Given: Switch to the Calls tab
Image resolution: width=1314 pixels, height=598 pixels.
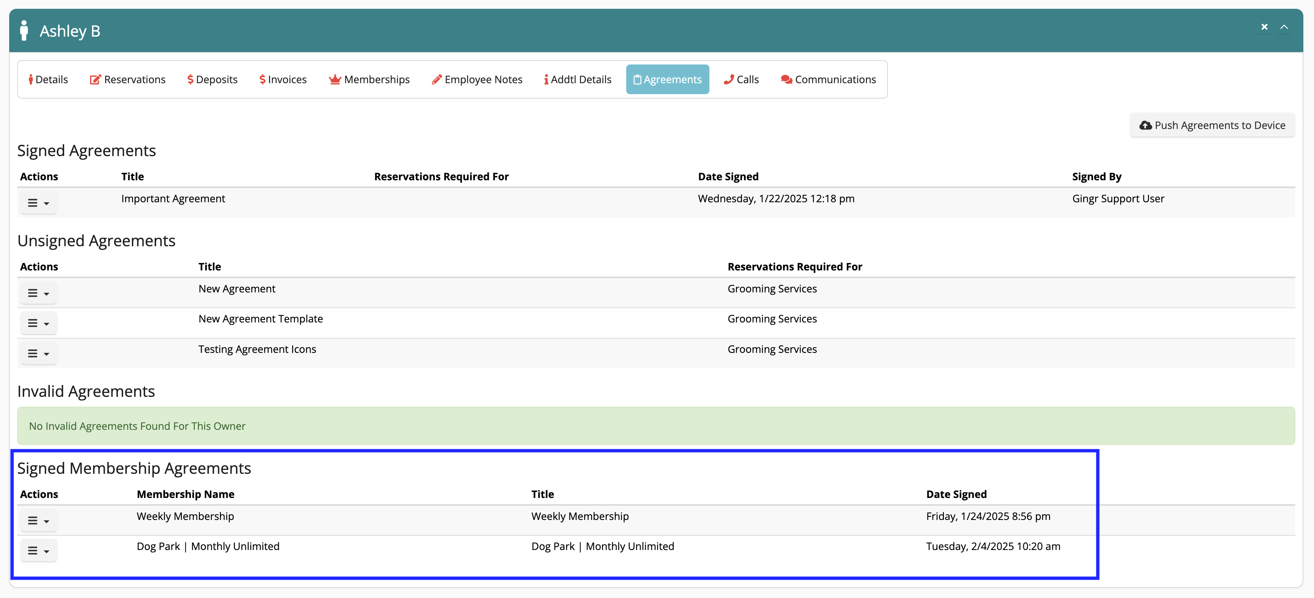Looking at the screenshot, I should point(741,79).
